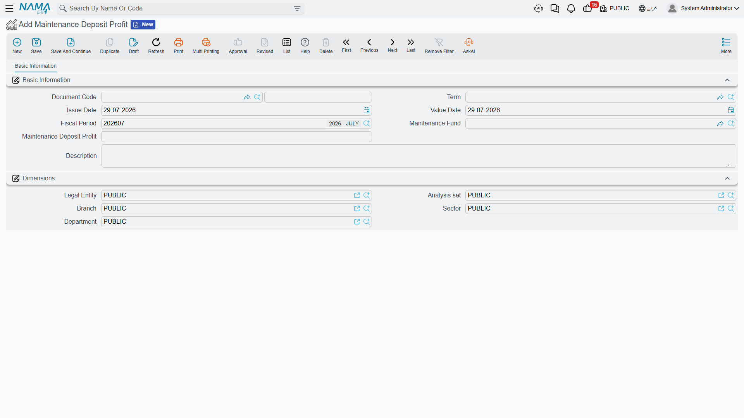The image size is (744, 418).
Task: Go to Previous record
Action: (369, 45)
